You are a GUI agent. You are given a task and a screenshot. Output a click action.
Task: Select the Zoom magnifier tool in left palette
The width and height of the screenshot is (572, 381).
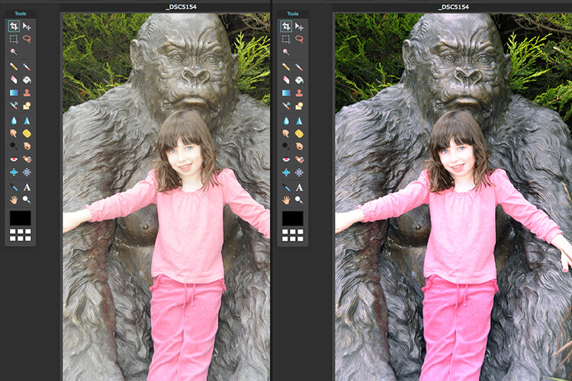pyautogui.click(x=27, y=200)
